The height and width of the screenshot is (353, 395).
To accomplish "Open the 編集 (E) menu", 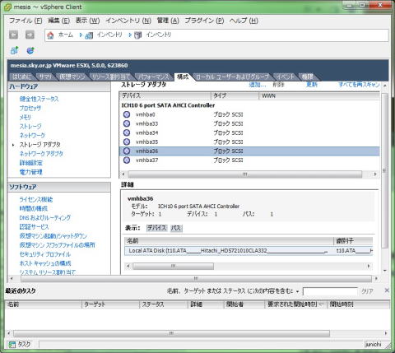I will (x=58, y=21).
